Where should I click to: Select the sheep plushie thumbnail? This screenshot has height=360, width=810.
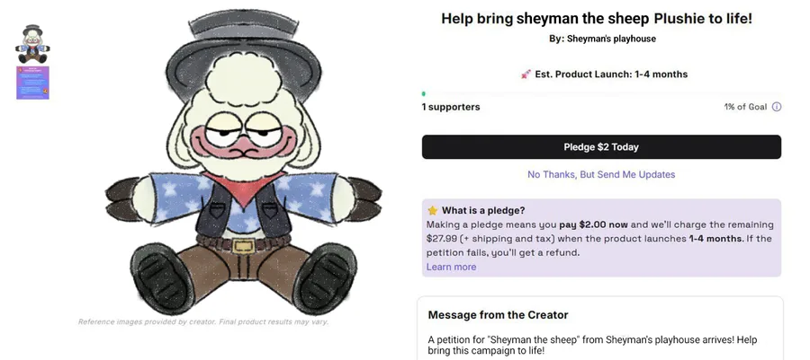(32, 44)
